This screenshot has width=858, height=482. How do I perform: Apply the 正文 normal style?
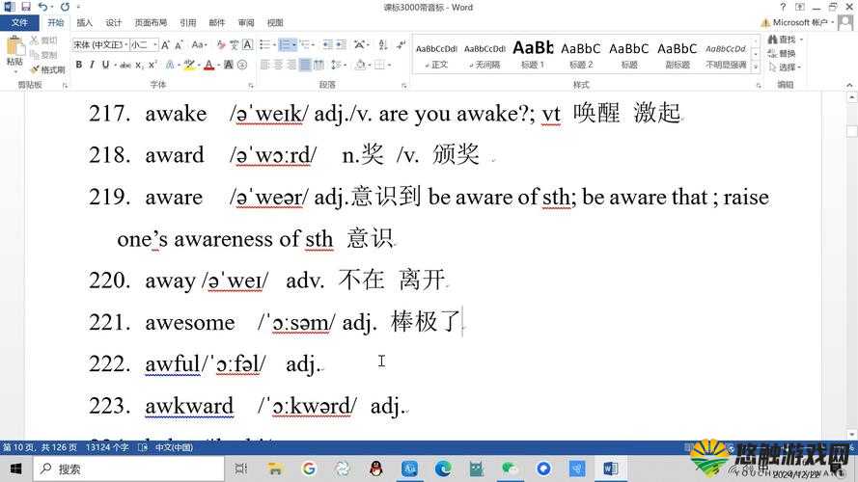click(436, 55)
